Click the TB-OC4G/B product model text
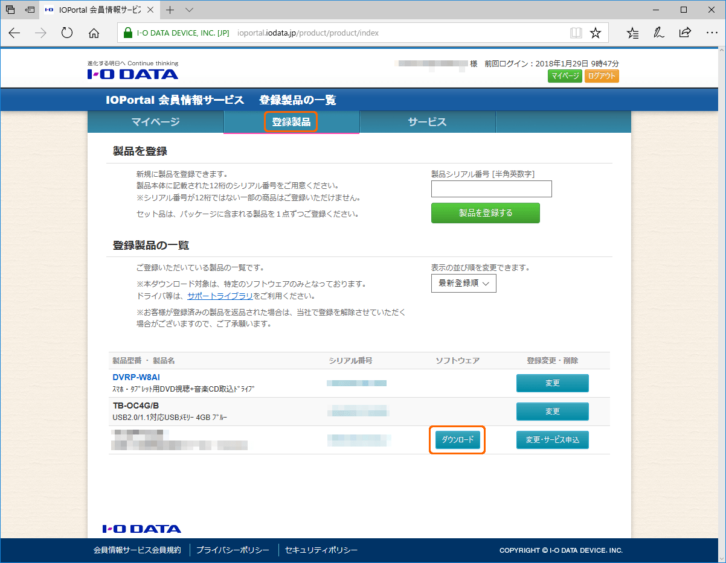726x563 pixels. point(136,406)
